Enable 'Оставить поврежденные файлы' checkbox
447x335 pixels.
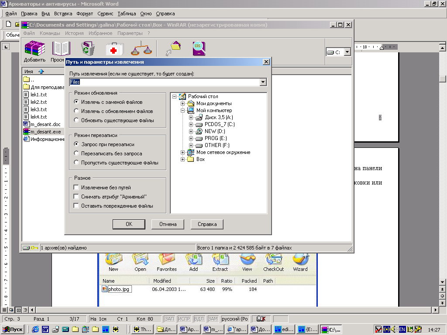[76, 206]
